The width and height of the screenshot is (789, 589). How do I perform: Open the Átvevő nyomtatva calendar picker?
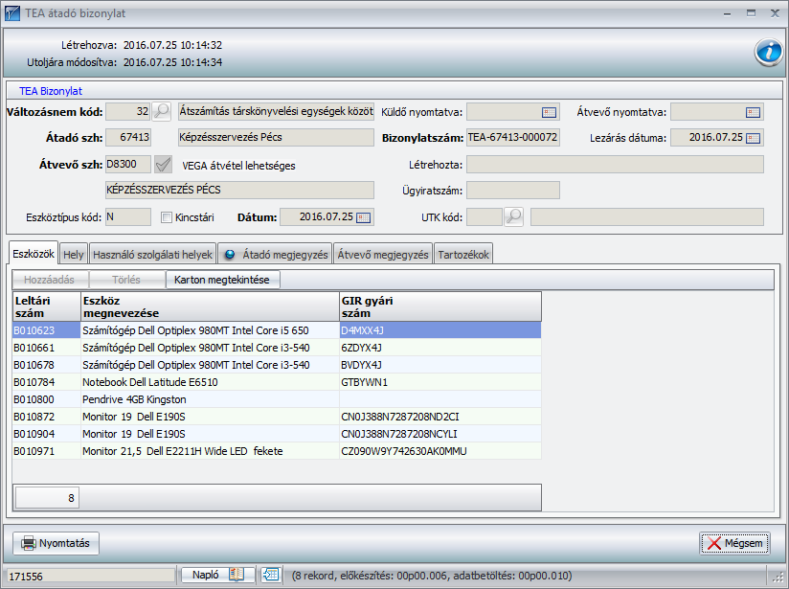pos(753,112)
